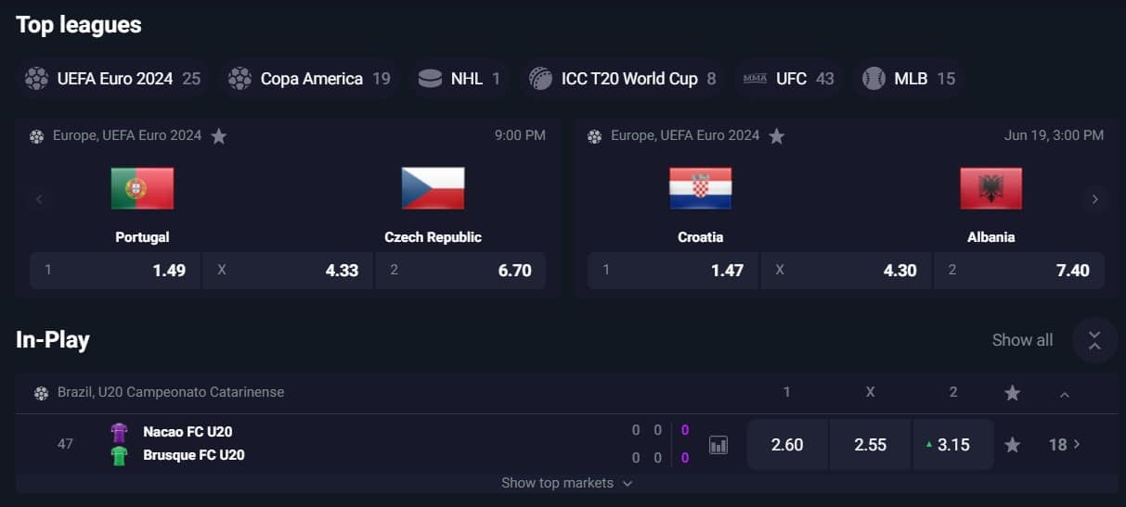Star the Nacao FC U20 match

point(1013,445)
